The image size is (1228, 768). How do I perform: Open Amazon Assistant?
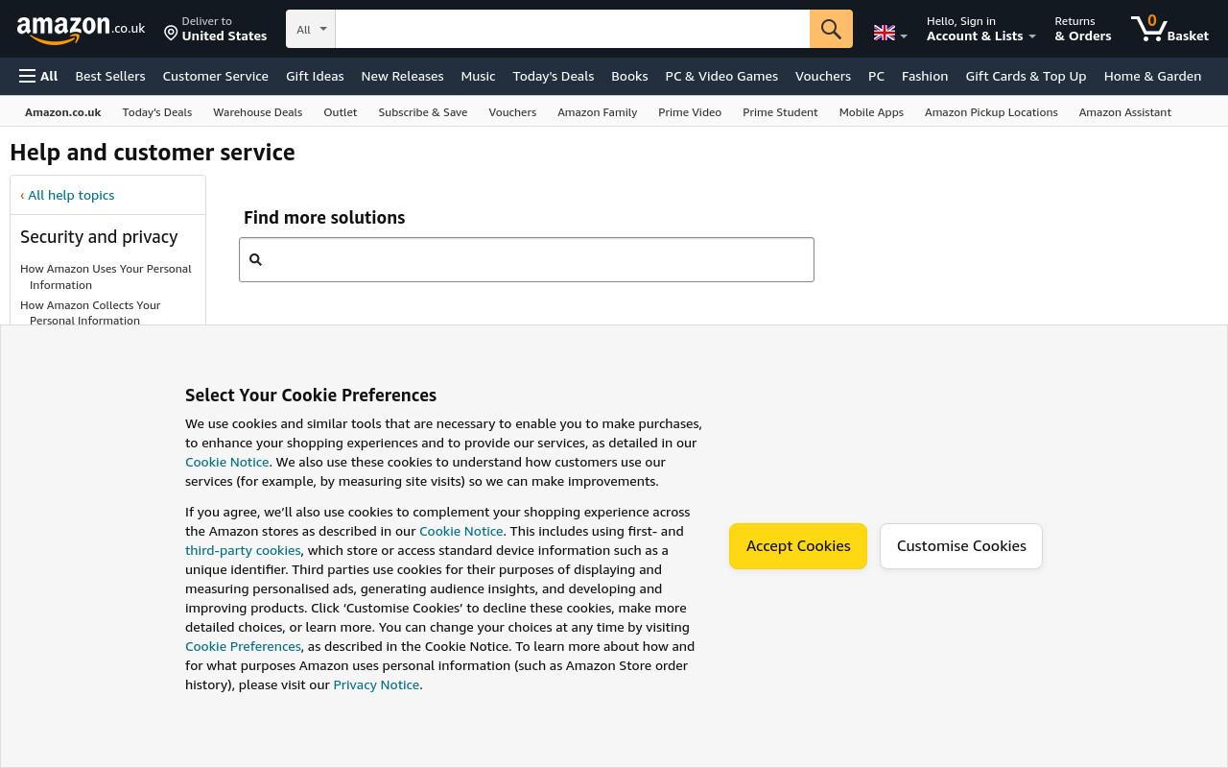[1124, 112]
